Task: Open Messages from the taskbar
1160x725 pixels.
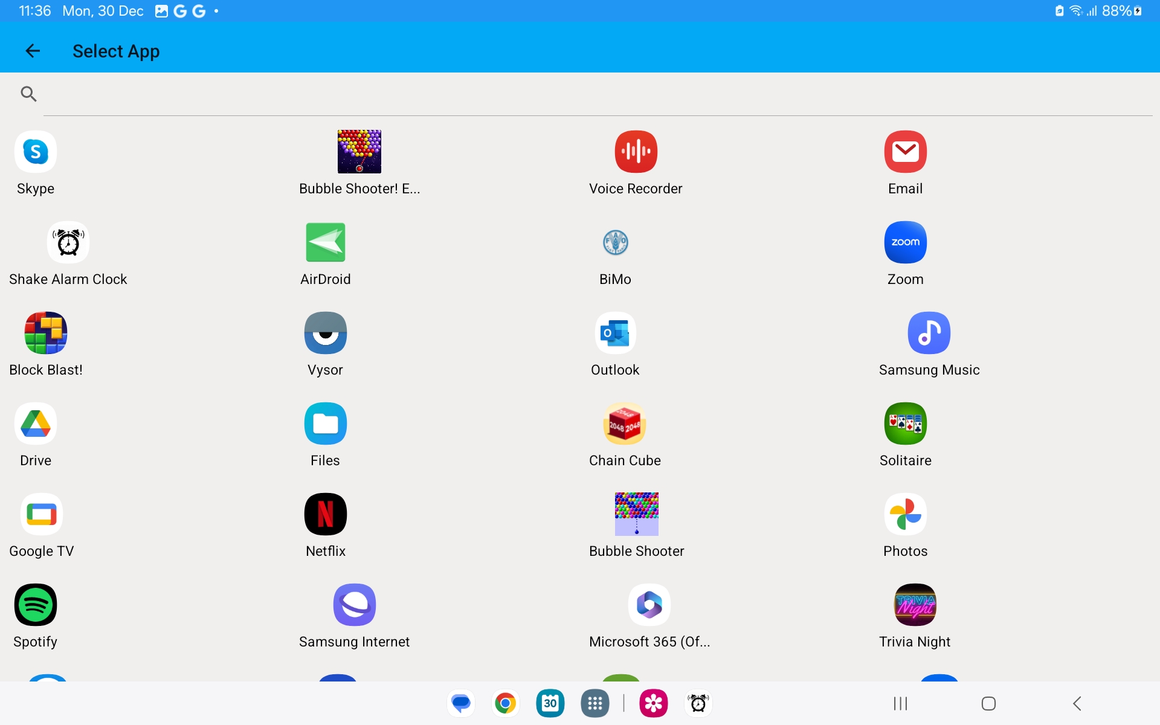Action: click(461, 703)
